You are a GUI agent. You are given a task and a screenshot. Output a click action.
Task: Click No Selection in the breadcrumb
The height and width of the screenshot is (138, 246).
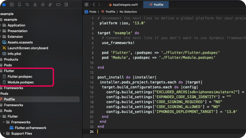click(128, 12)
